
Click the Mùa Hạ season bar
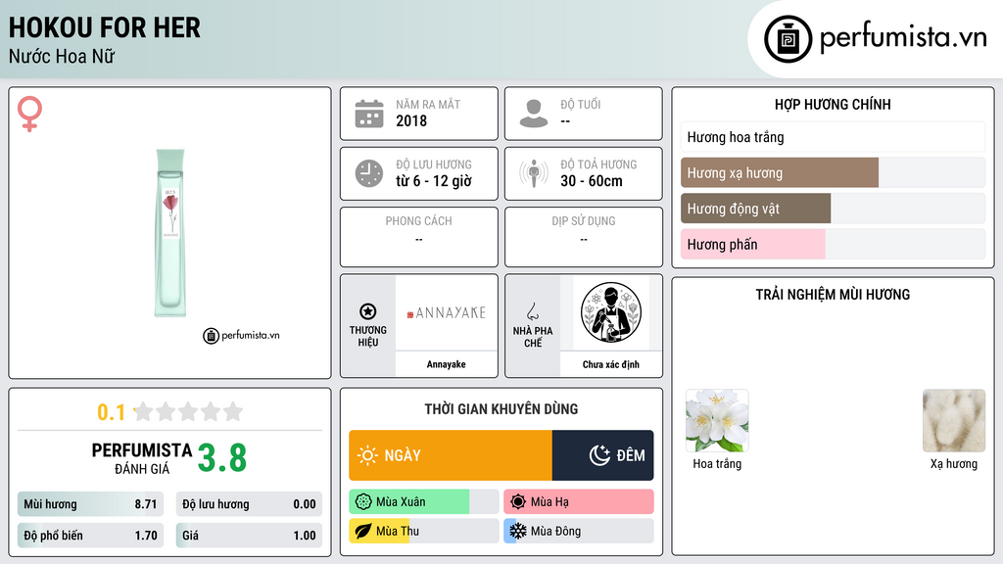tap(579, 502)
